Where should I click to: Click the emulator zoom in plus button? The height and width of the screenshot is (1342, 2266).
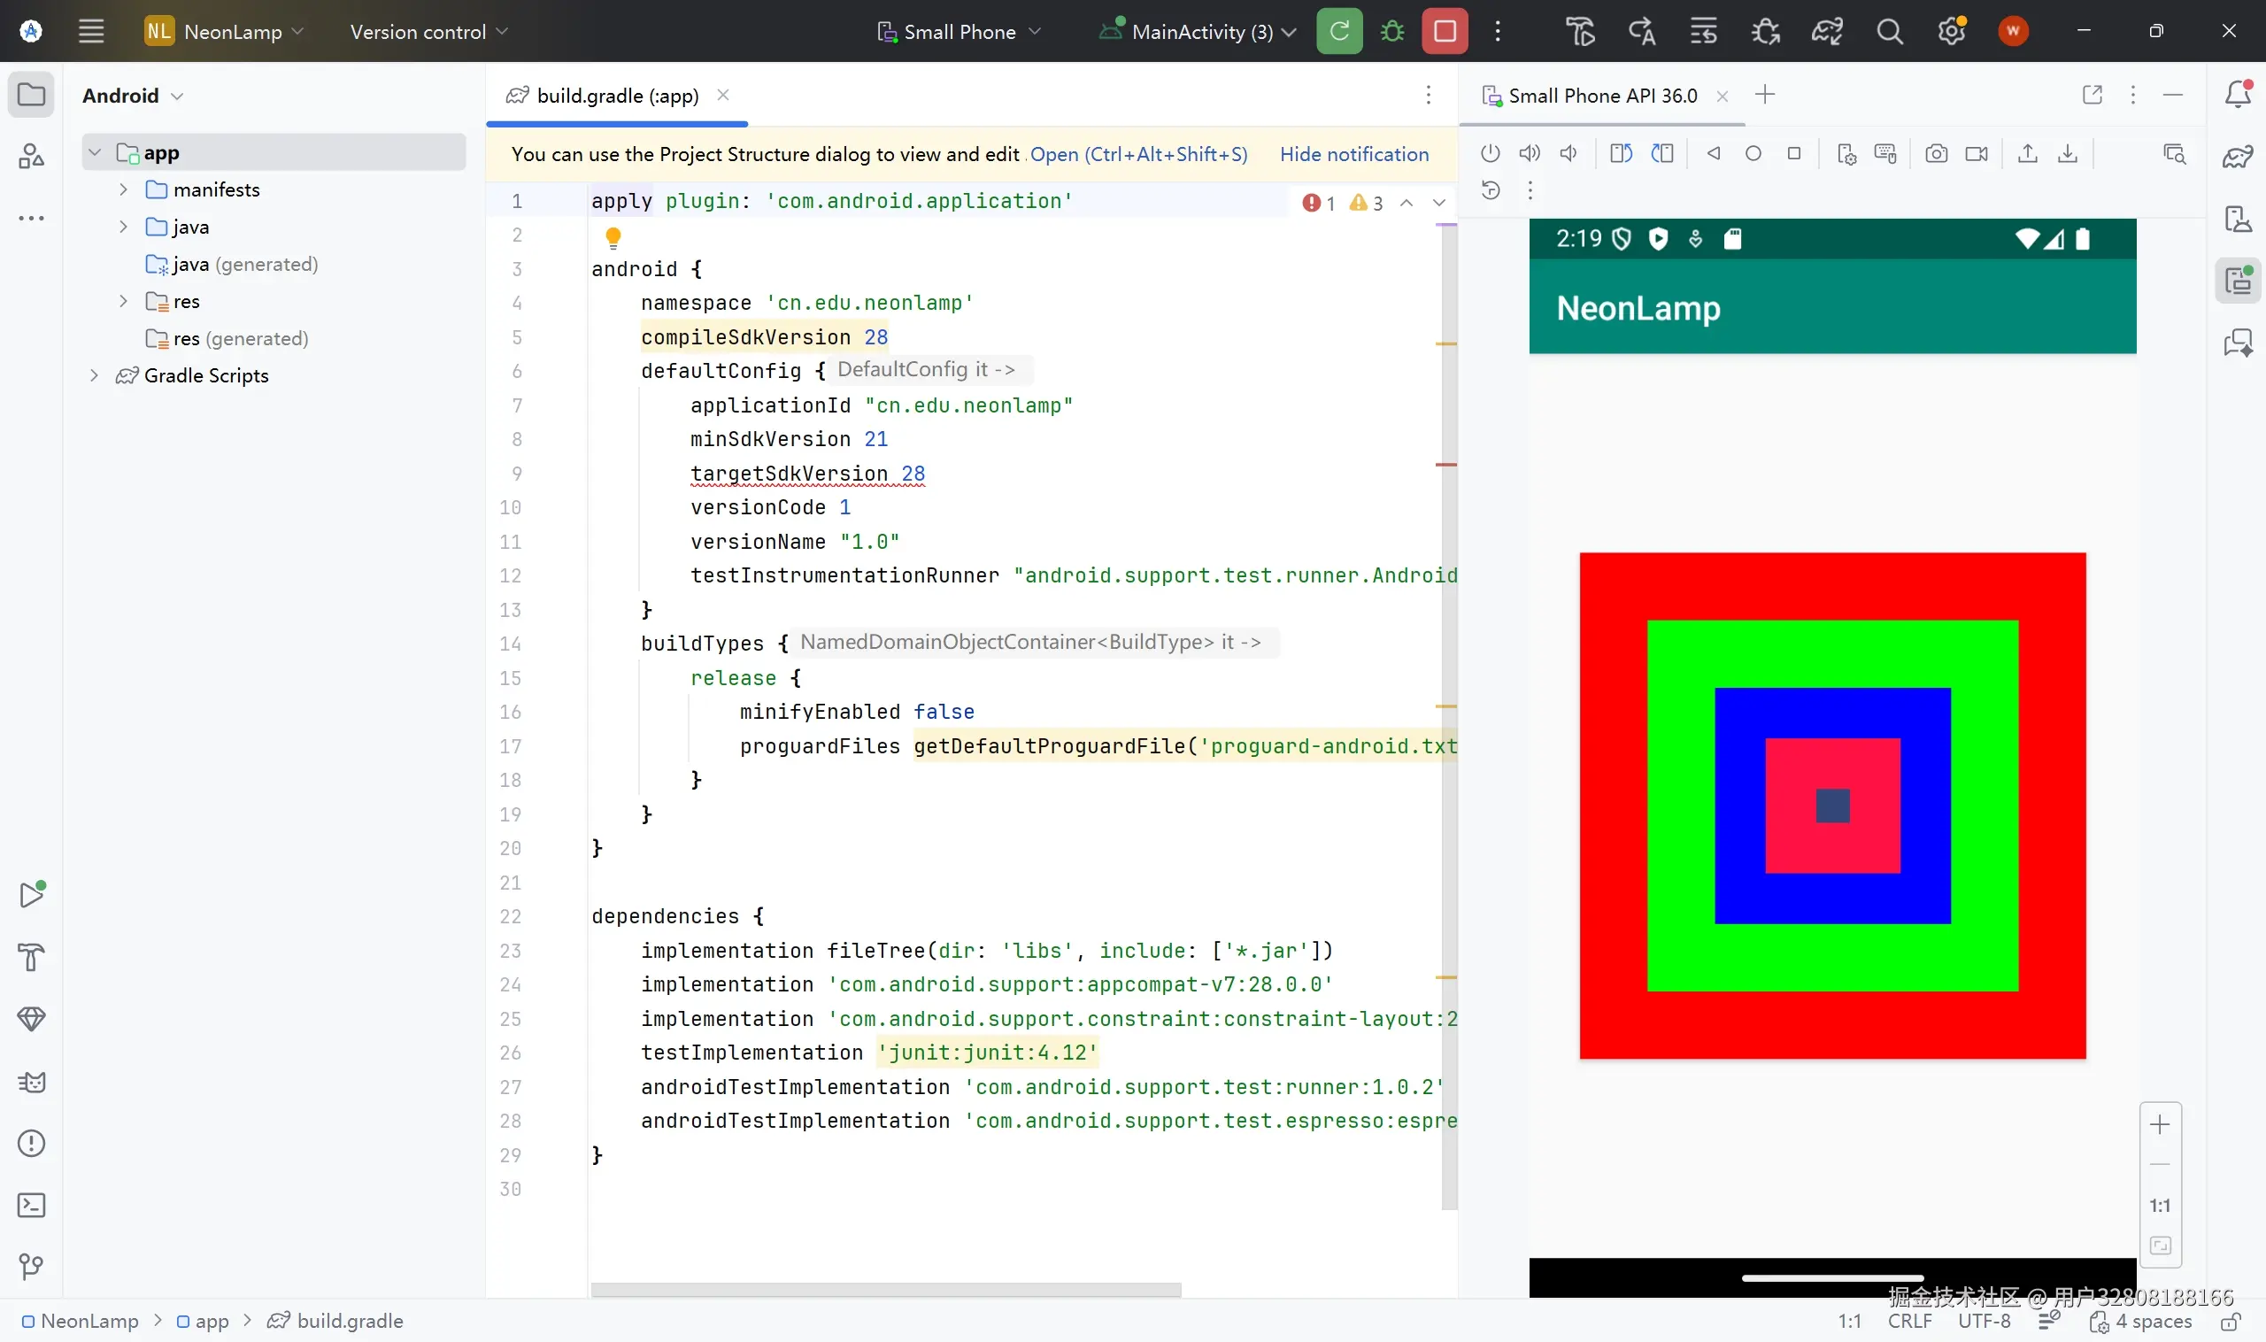click(2160, 1124)
